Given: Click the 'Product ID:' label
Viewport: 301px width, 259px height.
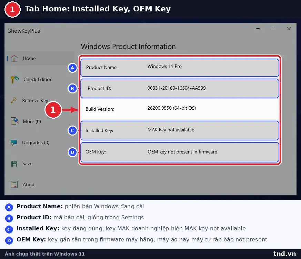Looking at the screenshot, I should 99,88.
